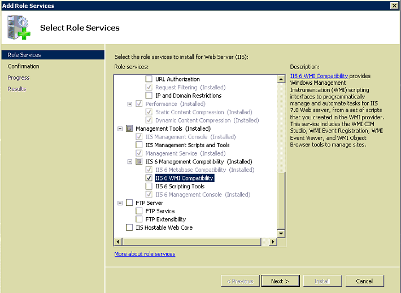This screenshot has height=293, width=401.
Task: Click the Install button
Action: point(322,281)
